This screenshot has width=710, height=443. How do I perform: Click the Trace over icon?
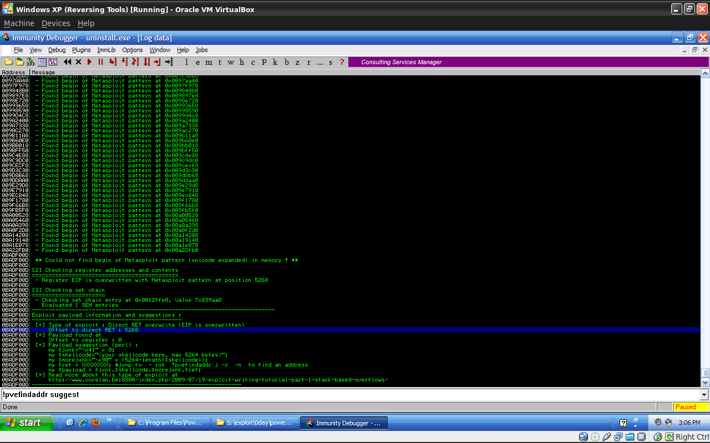coord(146,62)
